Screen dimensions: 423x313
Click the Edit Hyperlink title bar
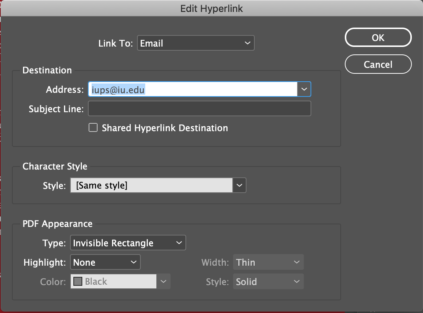tap(211, 8)
